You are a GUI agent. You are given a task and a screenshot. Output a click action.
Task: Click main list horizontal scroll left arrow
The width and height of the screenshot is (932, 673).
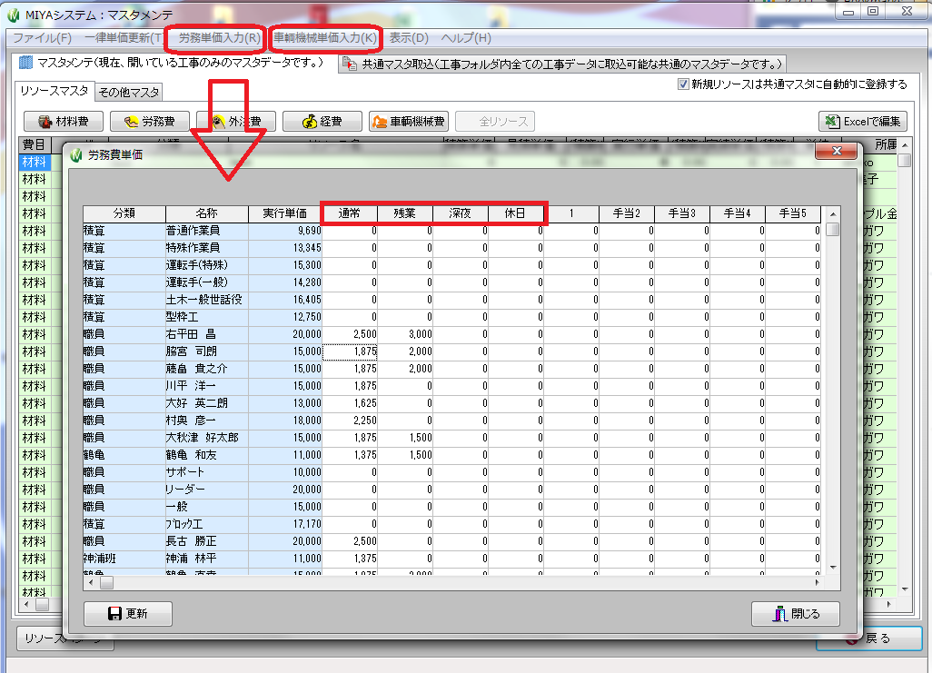(x=26, y=605)
